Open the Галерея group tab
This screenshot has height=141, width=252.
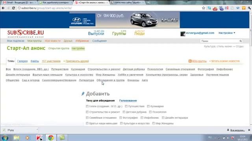22,61
